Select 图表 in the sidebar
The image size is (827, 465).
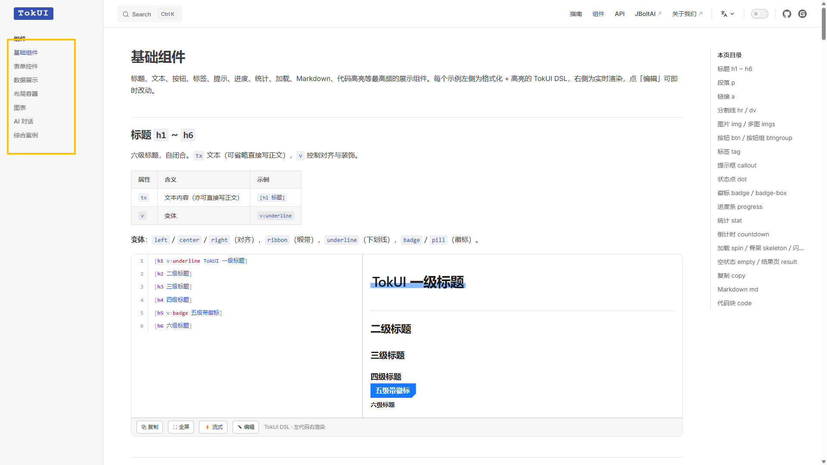[20, 108]
